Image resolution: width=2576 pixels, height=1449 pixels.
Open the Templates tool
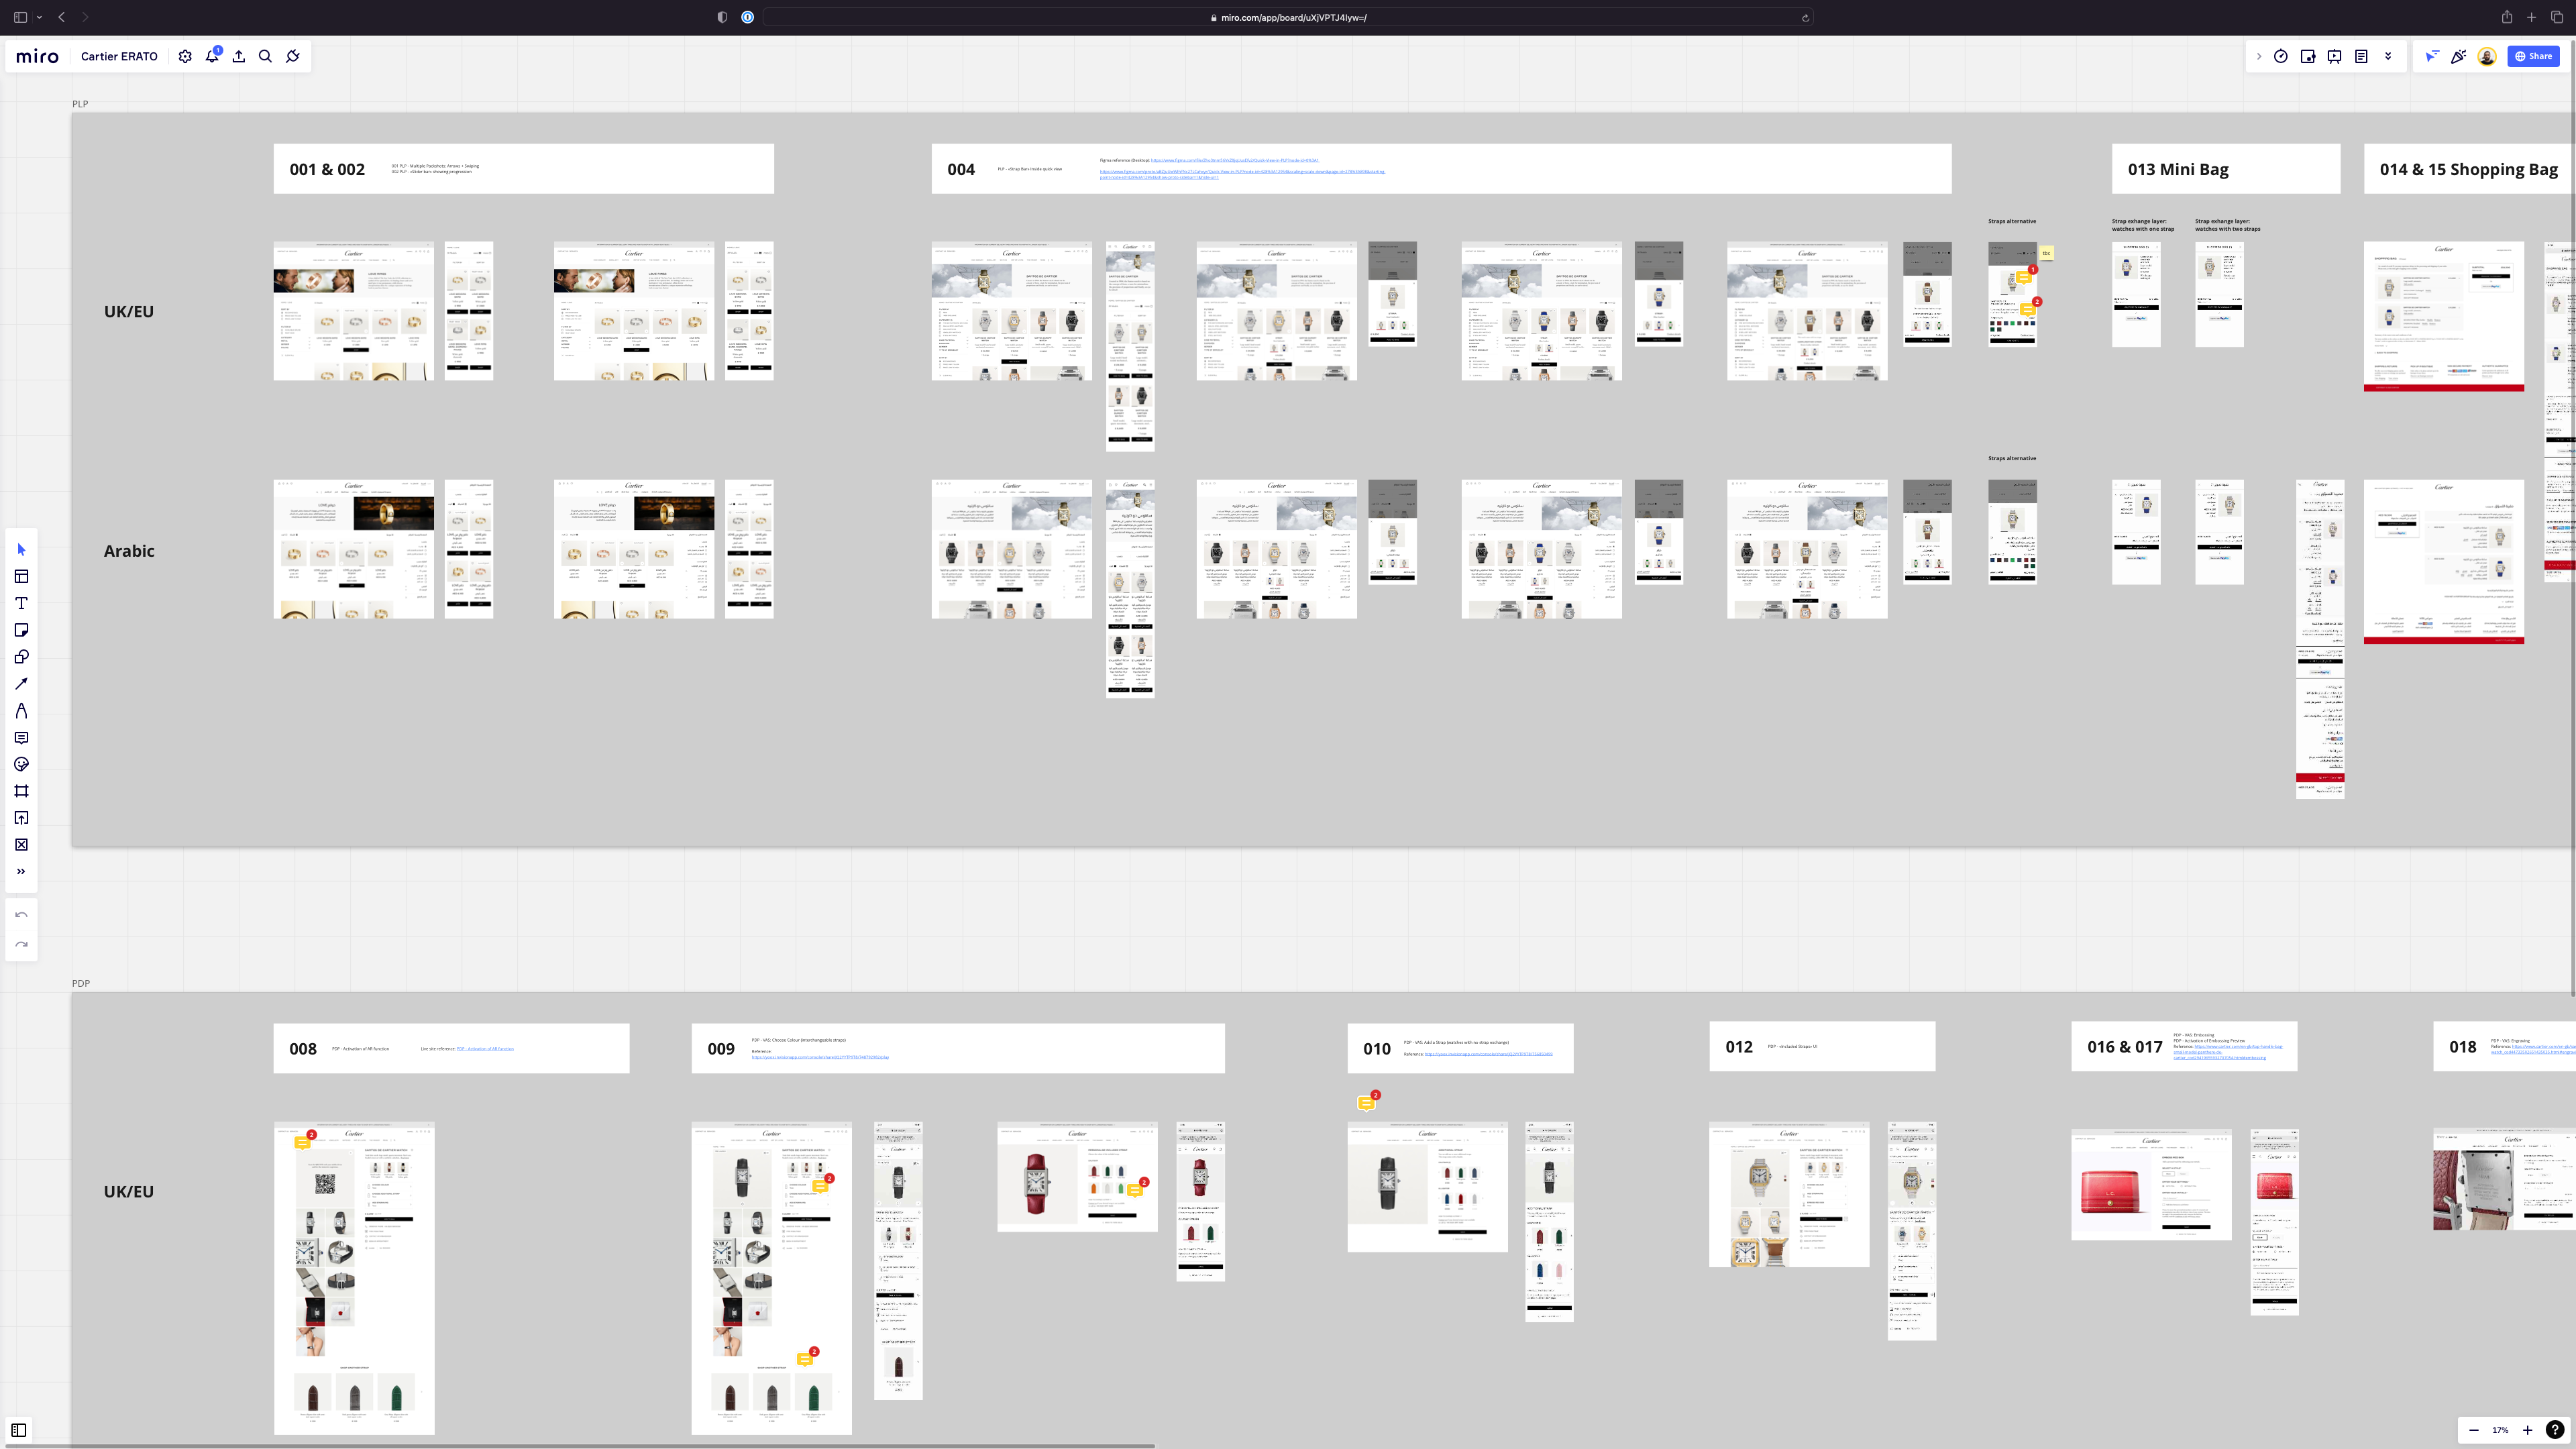pos(21,576)
